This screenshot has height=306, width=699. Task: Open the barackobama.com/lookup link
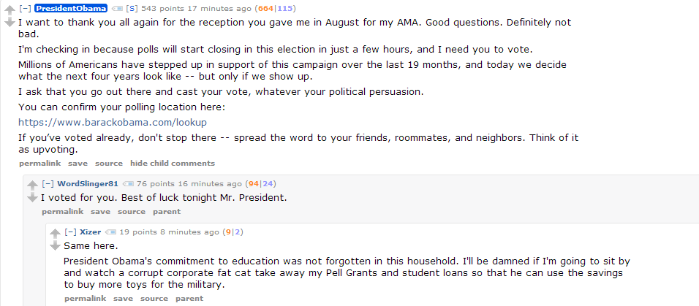[x=113, y=122]
